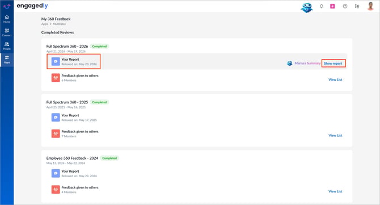Click feedback given icon in 2026 review

coord(56,78)
